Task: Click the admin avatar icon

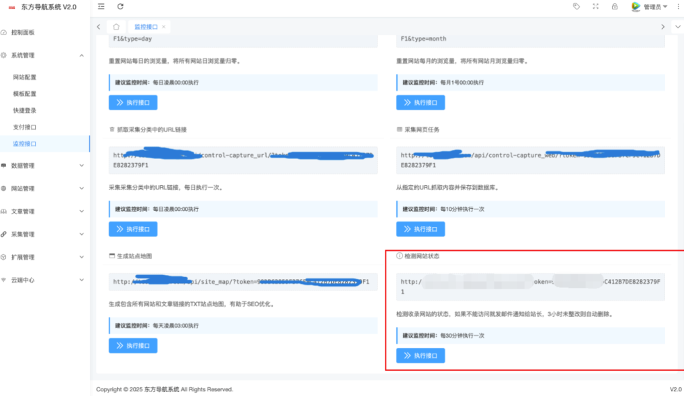Action: coord(636,7)
